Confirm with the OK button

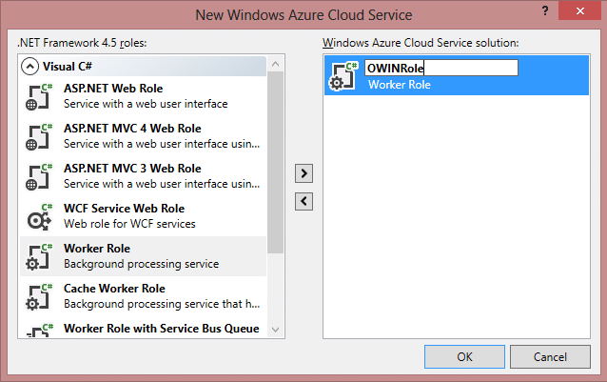(464, 357)
